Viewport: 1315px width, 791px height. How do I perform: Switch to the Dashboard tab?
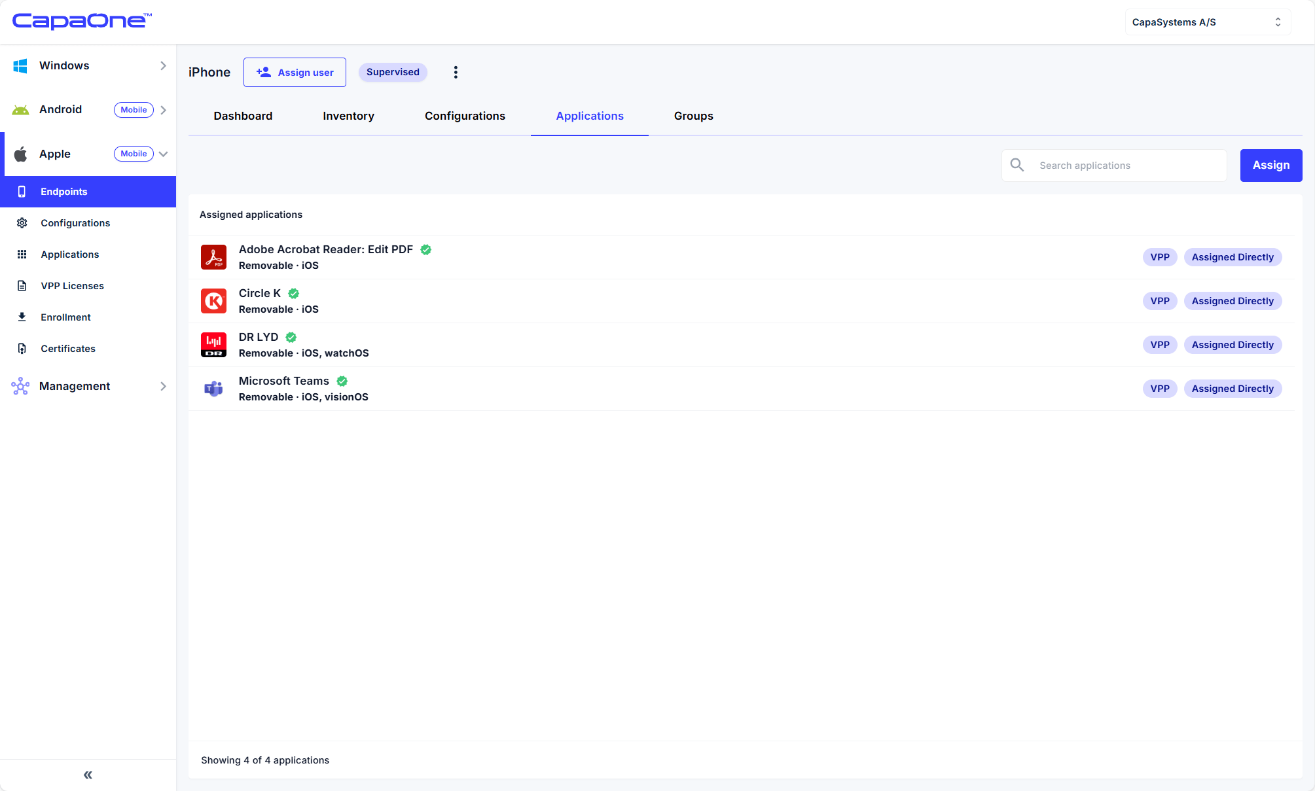pos(243,116)
